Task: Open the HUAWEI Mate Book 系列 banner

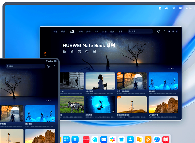Action: tap(89, 48)
